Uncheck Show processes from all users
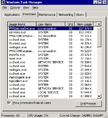 click(9, 103)
